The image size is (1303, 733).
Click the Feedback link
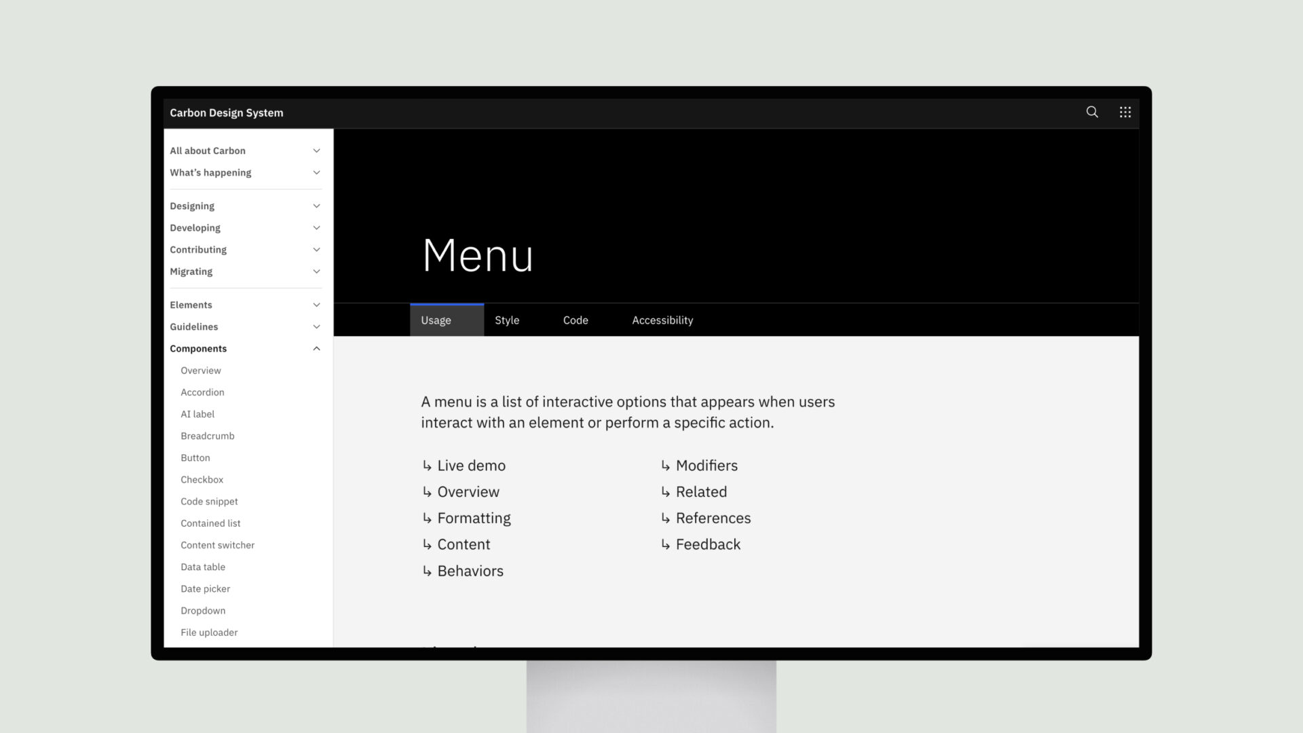(708, 543)
